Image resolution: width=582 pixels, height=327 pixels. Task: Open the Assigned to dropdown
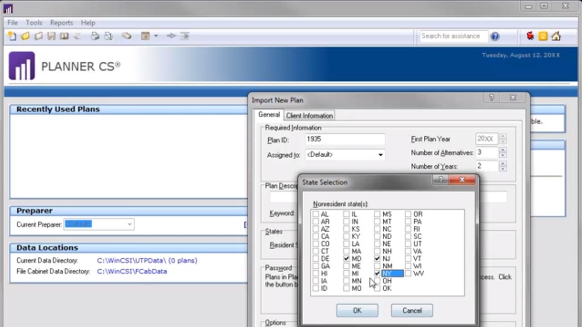[x=380, y=155]
